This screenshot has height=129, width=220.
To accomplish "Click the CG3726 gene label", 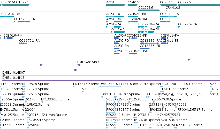I will tap(184, 2).
